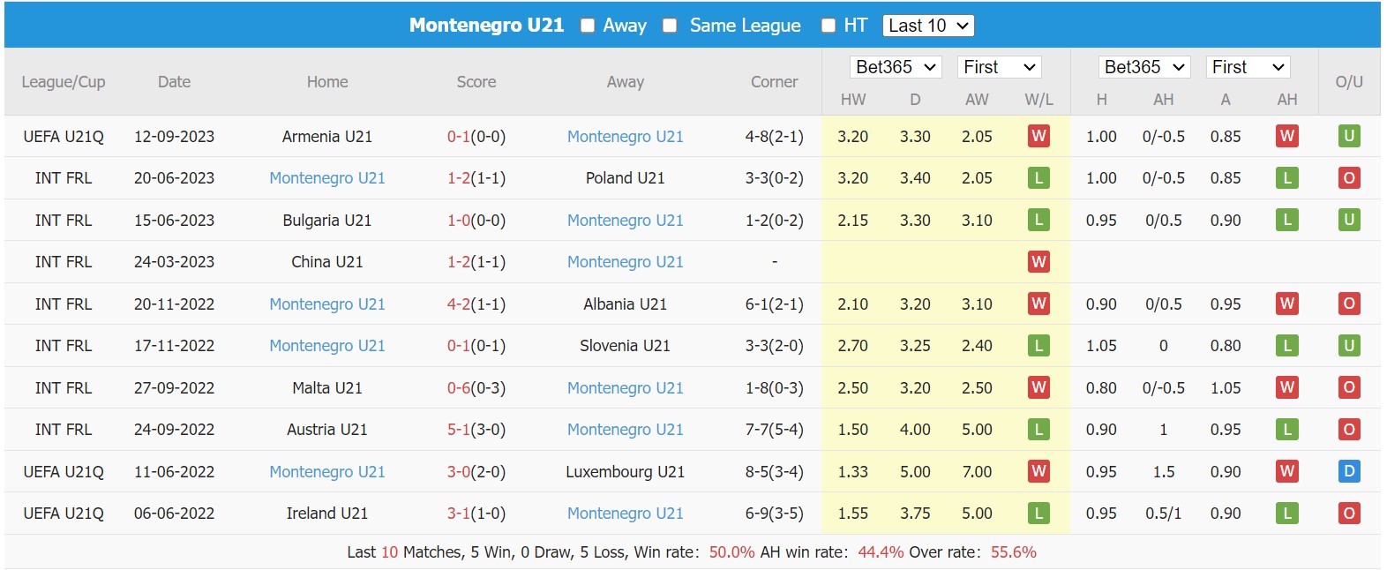Viewport: 1387px width, 570px height.
Task: Click the blue D badge for the Luxembourg match
Action: click(1349, 471)
